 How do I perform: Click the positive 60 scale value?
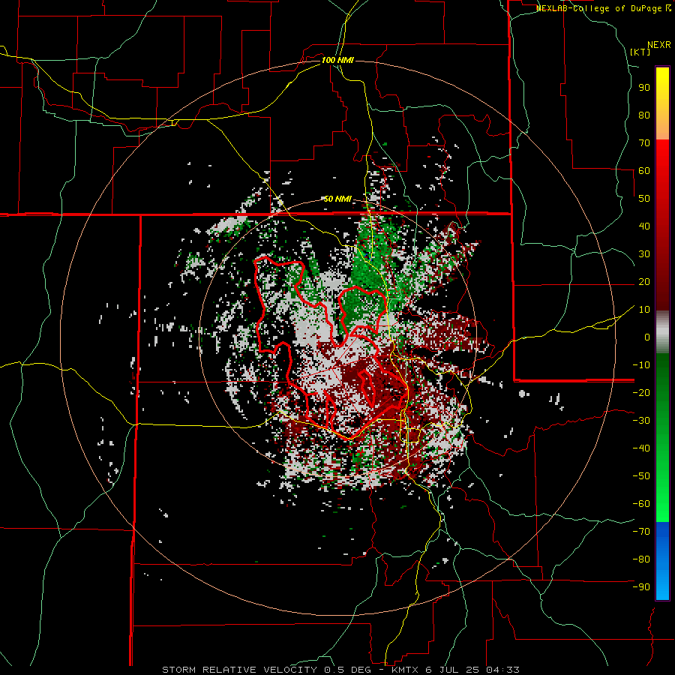tap(644, 170)
